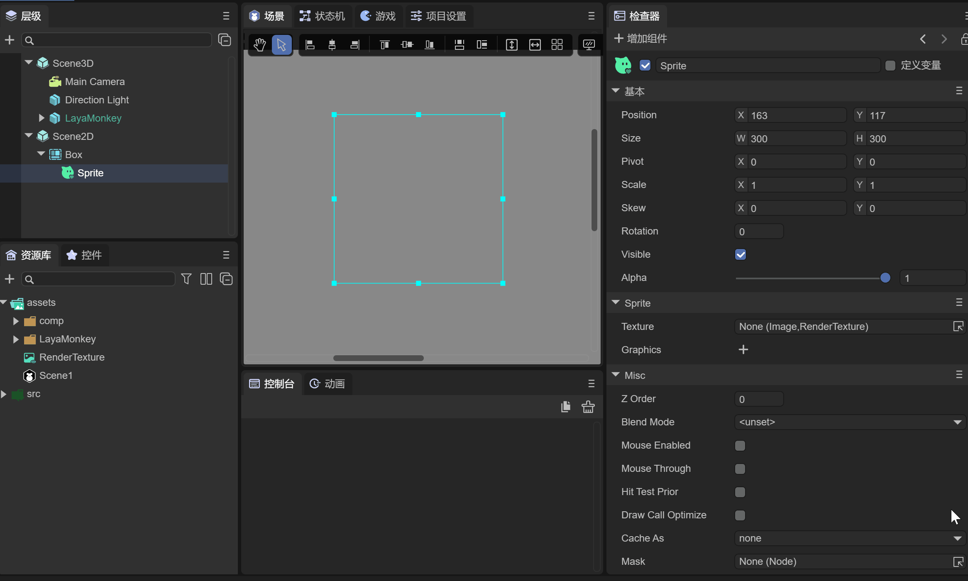The image size is (968, 581).
Task: Uncheck the Visible checkbox
Action: pos(740,254)
